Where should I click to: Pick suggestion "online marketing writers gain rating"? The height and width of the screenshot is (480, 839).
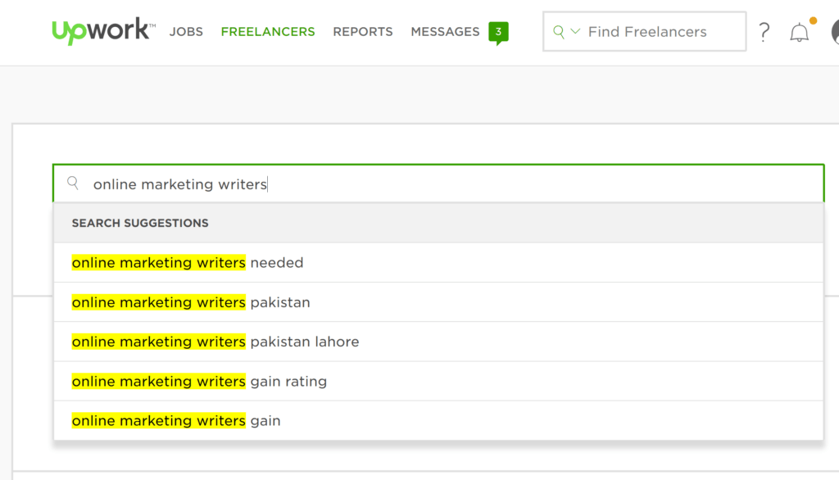(x=438, y=381)
